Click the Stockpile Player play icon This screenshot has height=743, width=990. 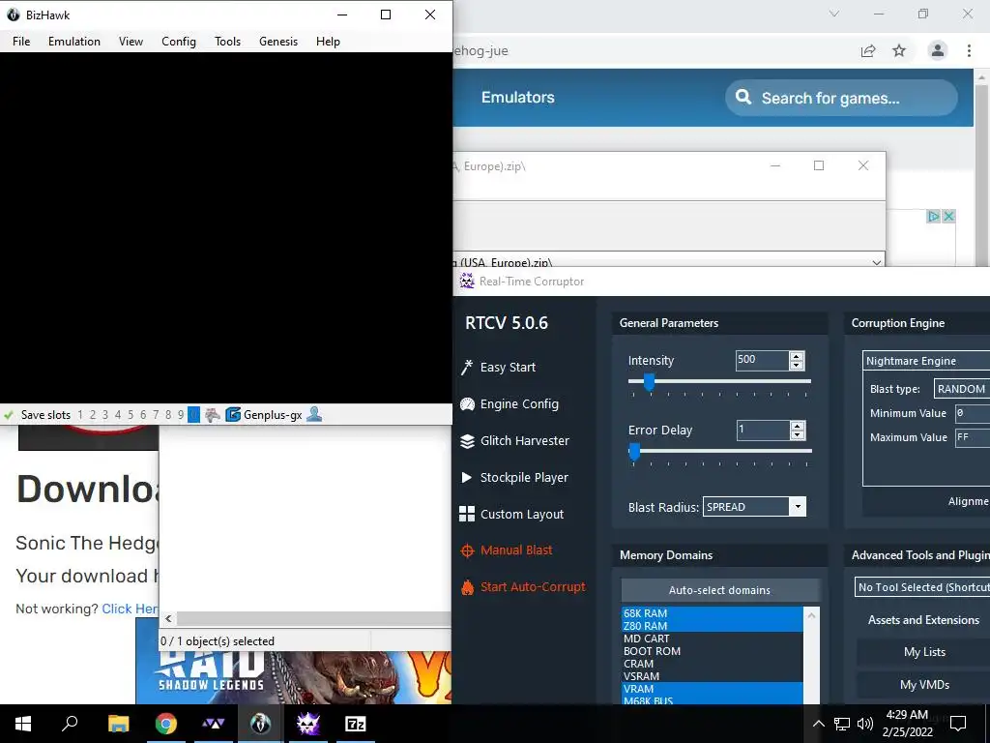pyautogui.click(x=467, y=478)
